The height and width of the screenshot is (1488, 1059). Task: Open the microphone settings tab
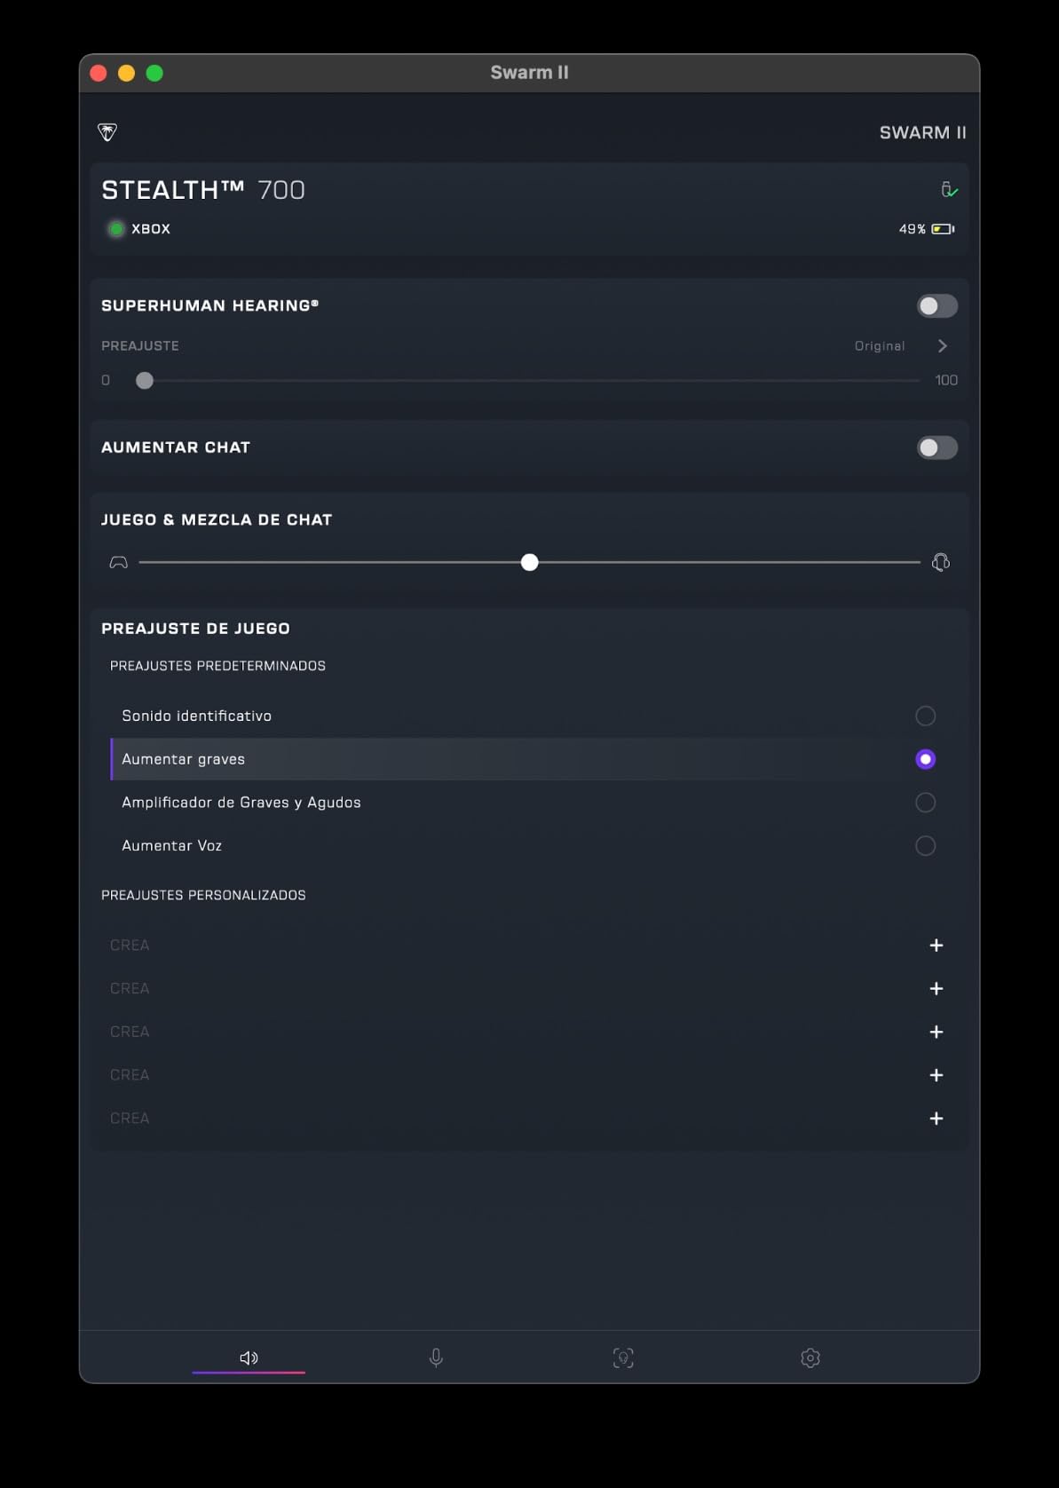(x=436, y=1357)
